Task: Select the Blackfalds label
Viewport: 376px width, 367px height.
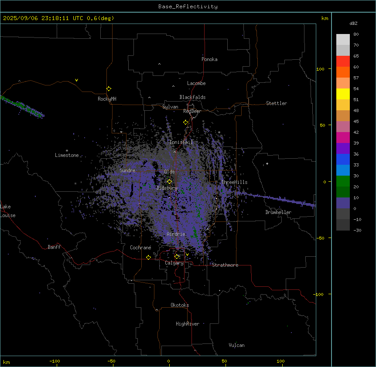Action: click(x=192, y=97)
